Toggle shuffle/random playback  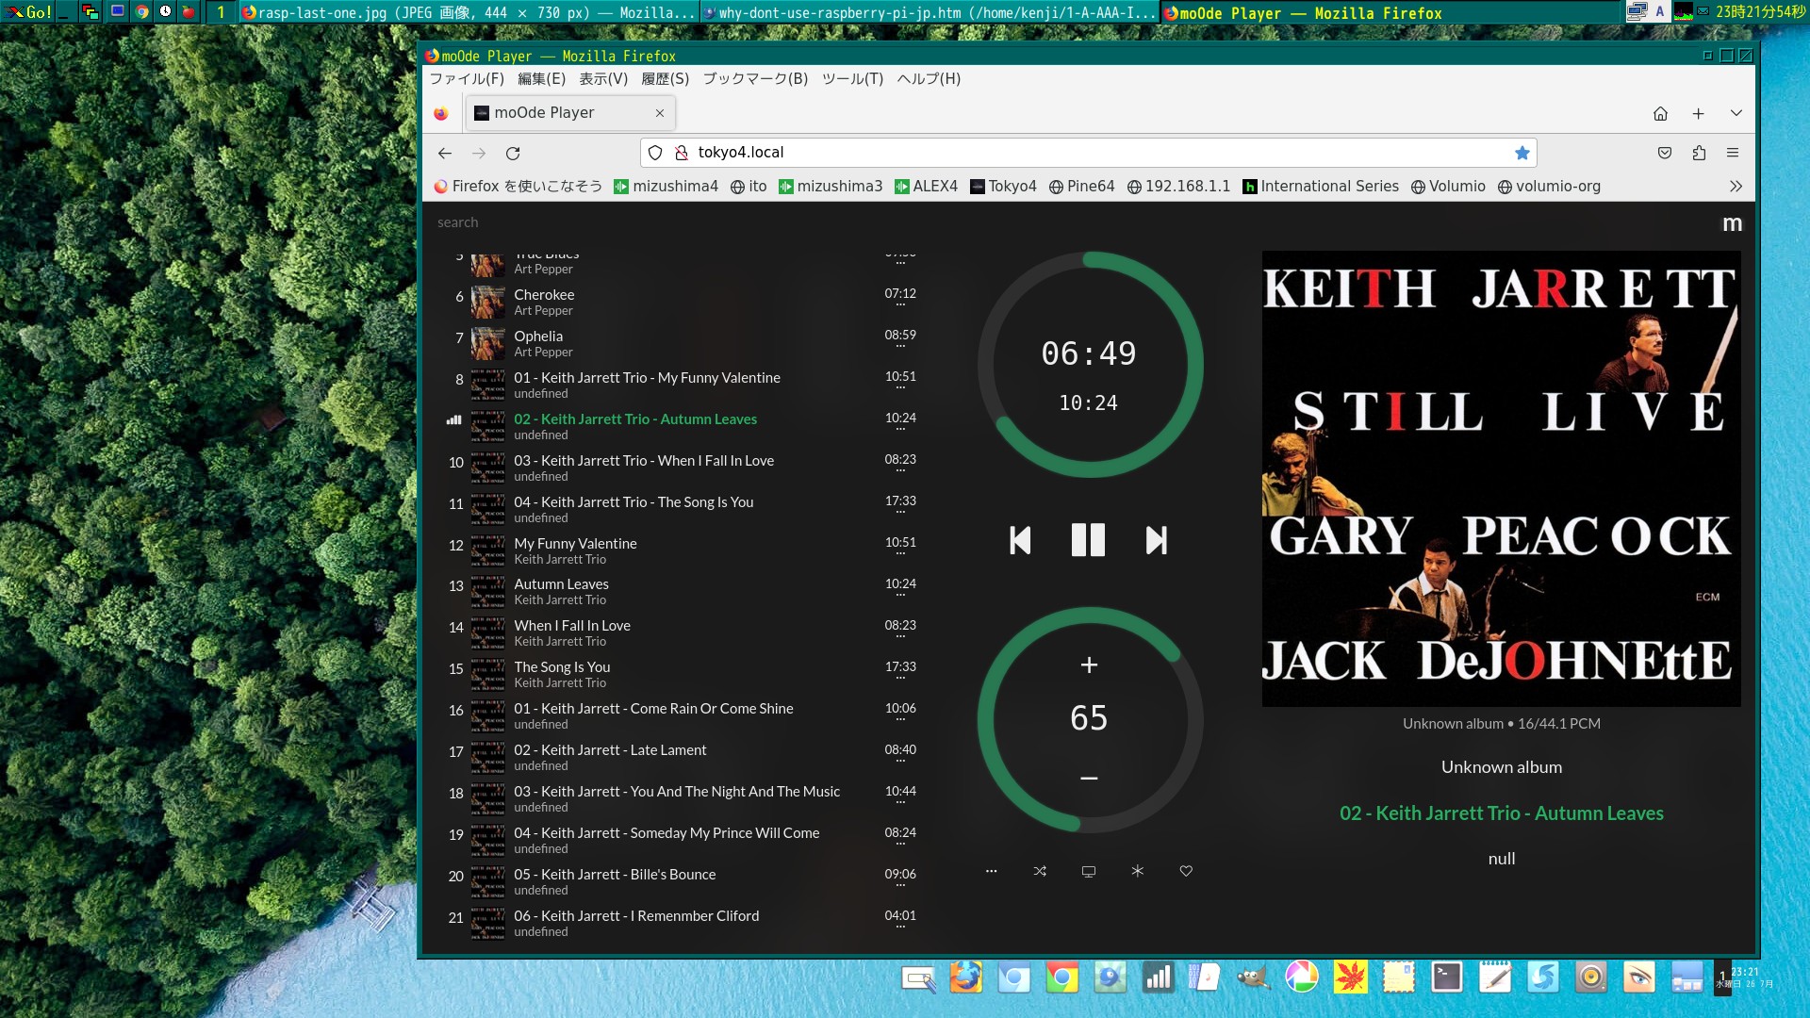[x=1040, y=871]
